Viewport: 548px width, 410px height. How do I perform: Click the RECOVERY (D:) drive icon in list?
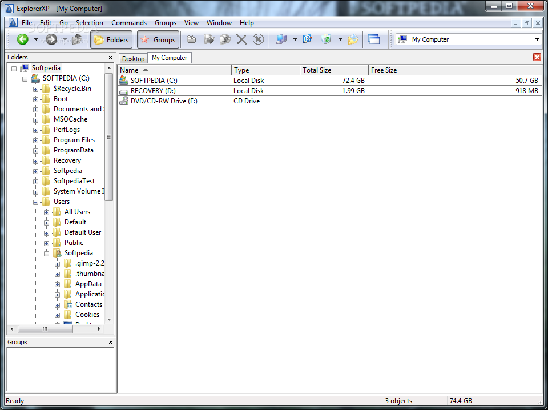click(124, 91)
